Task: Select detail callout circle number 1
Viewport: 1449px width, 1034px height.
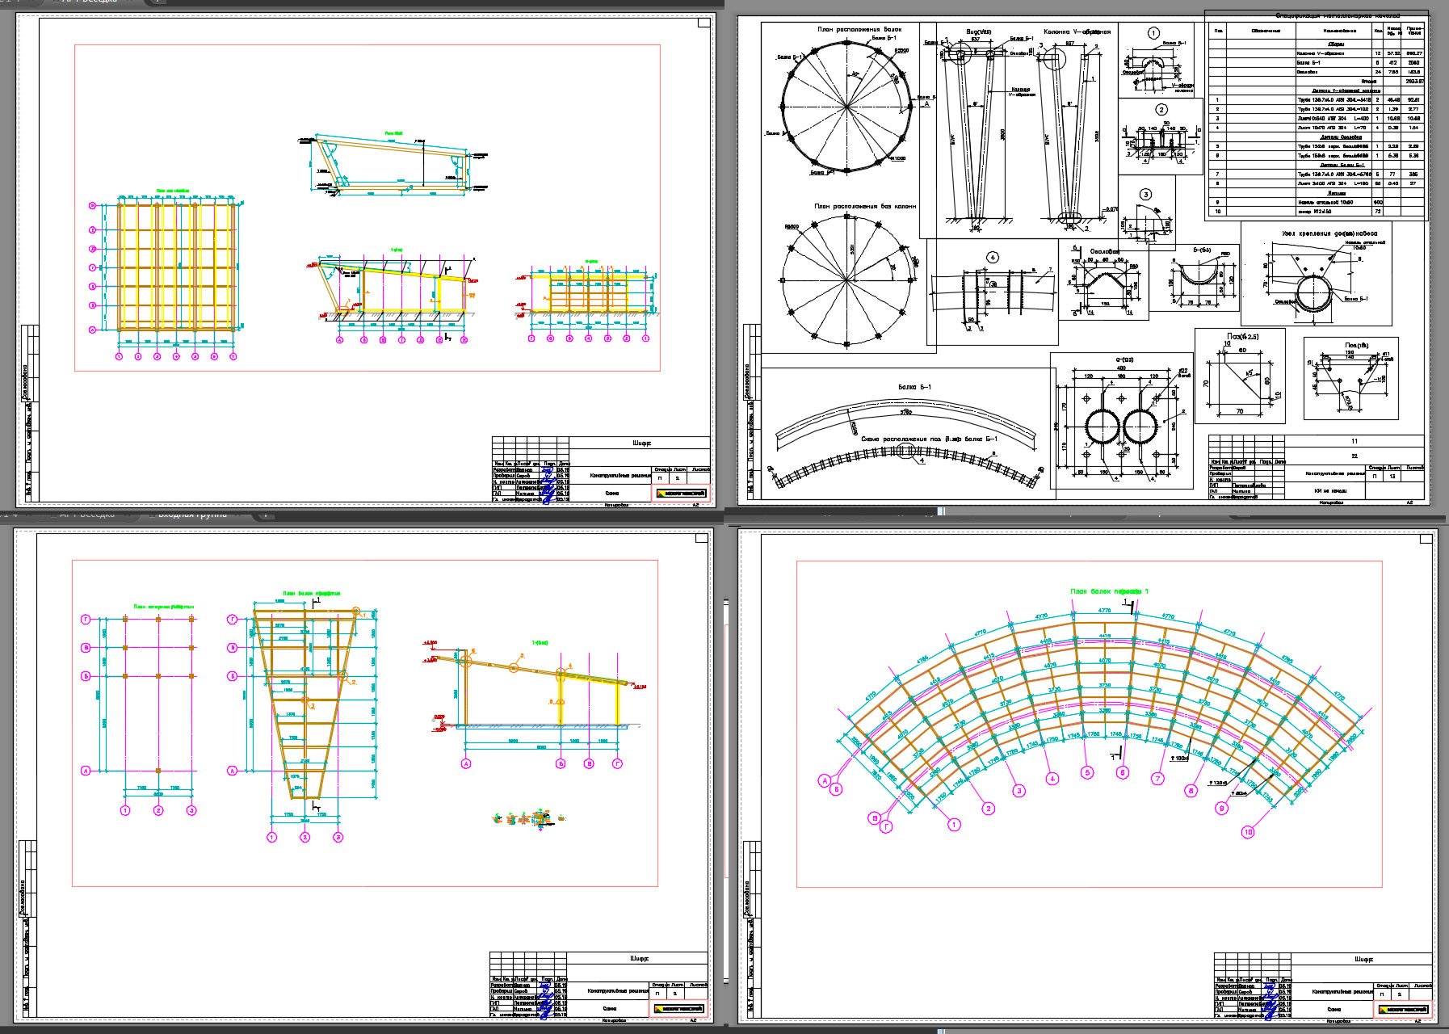Action: click(x=1153, y=33)
